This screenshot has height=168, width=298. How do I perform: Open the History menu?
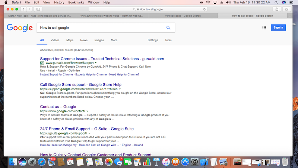tap(59, 3)
